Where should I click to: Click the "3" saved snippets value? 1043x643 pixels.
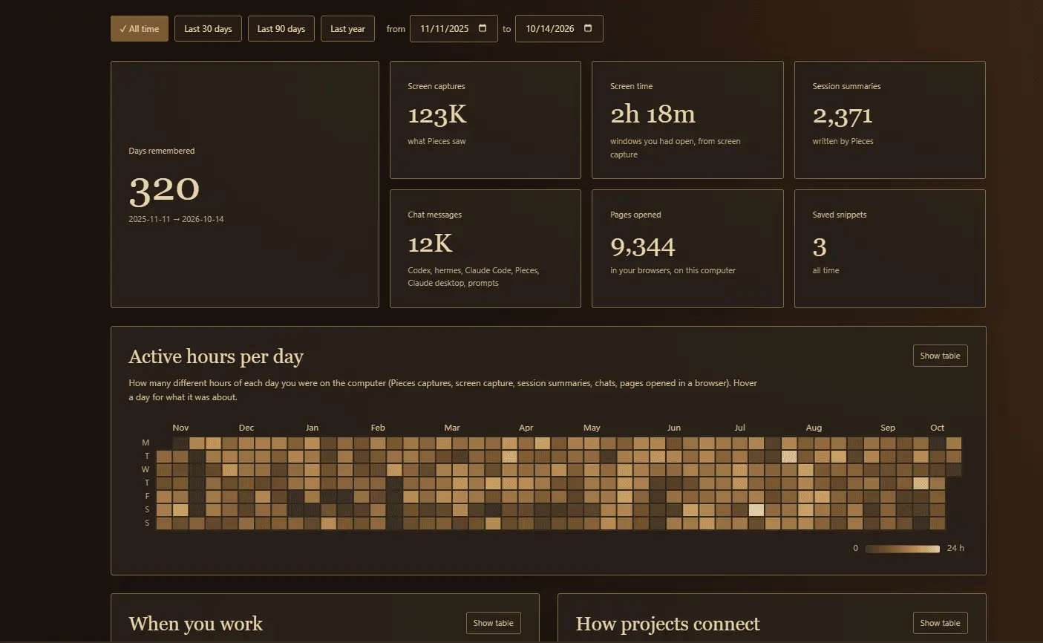tap(819, 246)
